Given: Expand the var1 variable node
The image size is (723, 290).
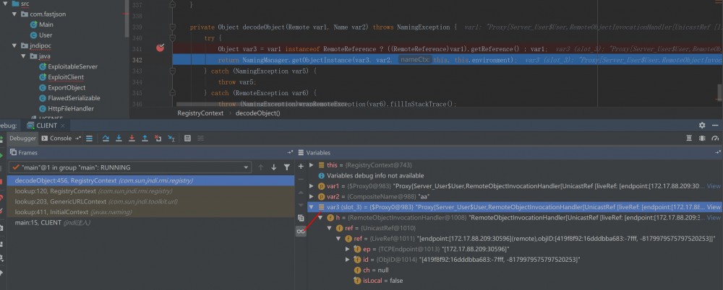Looking at the screenshot, I should tap(312, 186).
